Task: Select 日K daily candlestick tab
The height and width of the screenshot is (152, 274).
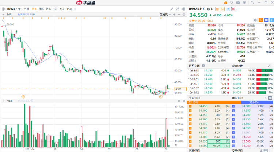Action: tap(34, 9)
